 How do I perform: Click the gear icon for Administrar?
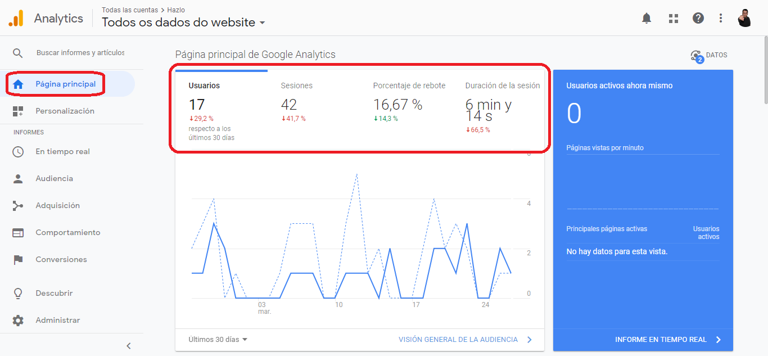tap(18, 321)
